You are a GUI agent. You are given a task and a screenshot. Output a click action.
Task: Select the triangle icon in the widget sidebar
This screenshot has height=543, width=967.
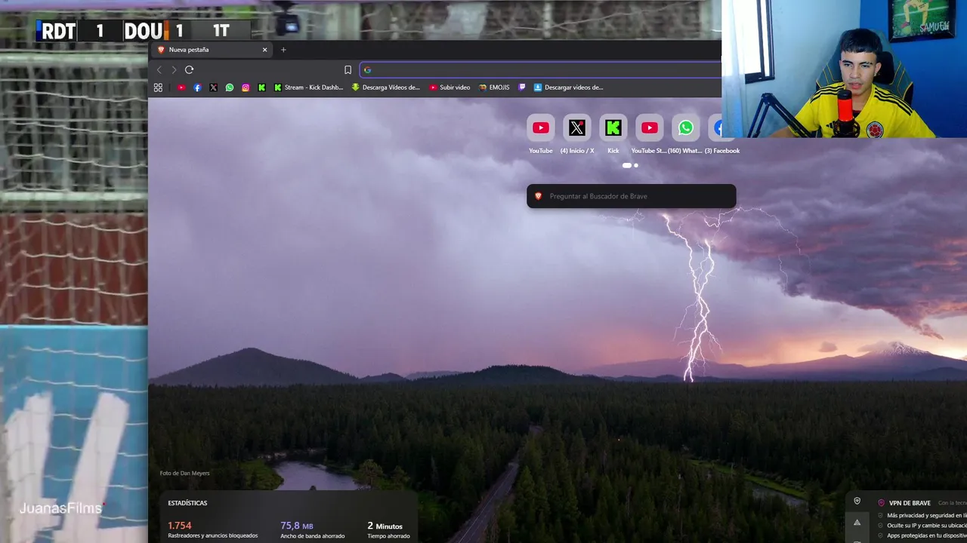(857, 522)
